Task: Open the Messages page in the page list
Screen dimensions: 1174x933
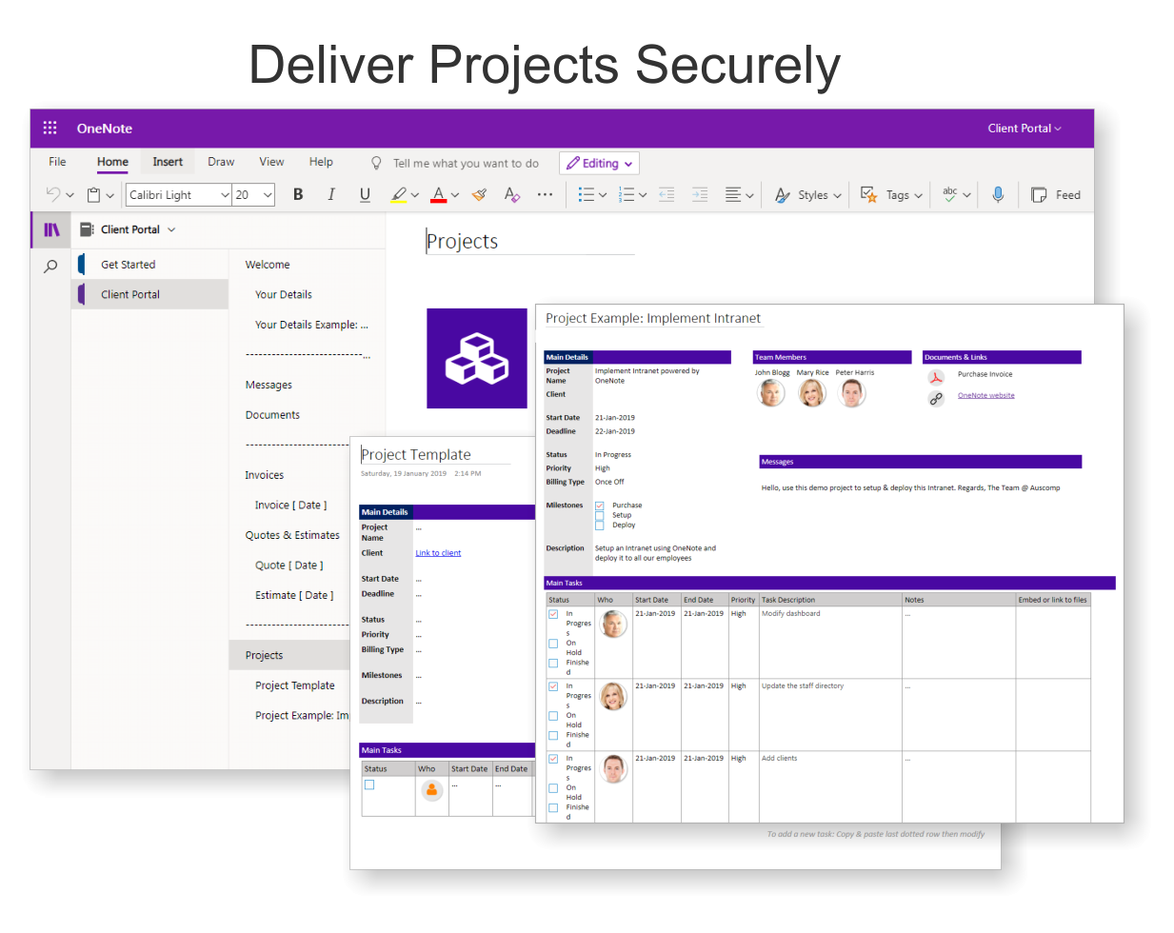Action: (269, 386)
